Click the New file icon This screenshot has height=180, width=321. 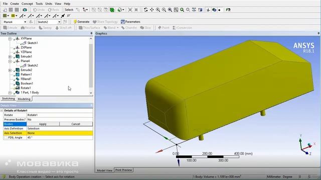pyautogui.click(x=5, y=10)
